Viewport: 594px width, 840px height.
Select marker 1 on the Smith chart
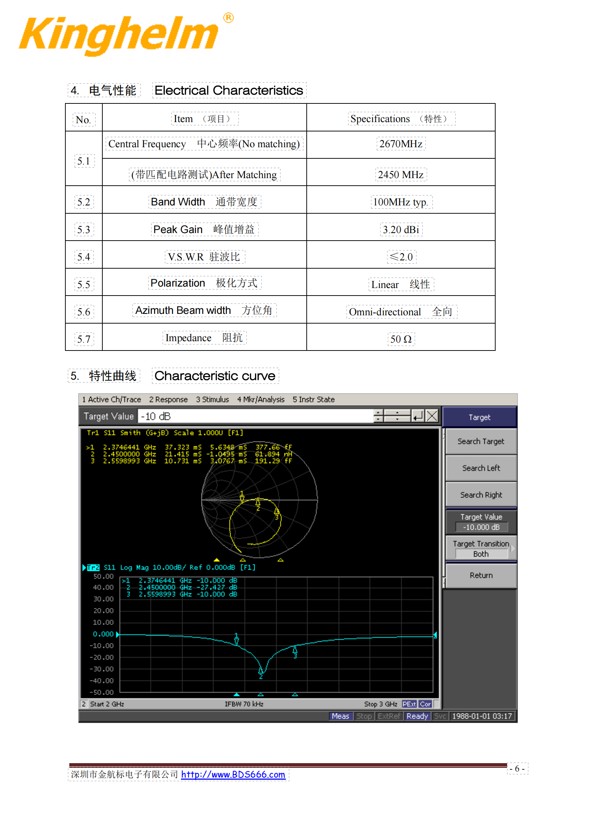click(242, 497)
